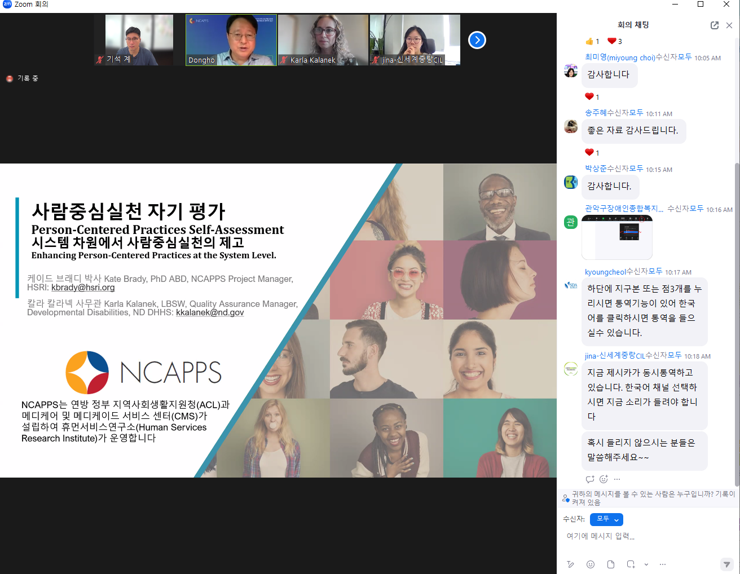The height and width of the screenshot is (574, 740).
Task: Click the screenshot capture icon
Action: tap(631, 564)
